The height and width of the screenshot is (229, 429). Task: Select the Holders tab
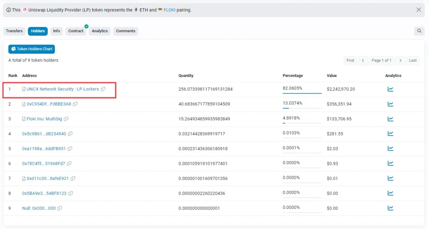[38, 31]
